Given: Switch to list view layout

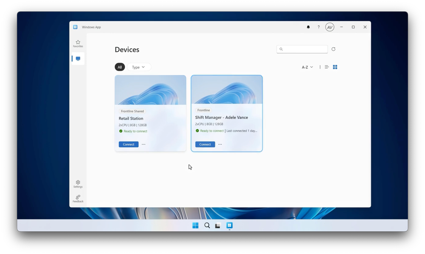Looking at the screenshot, I should point(327,67).
